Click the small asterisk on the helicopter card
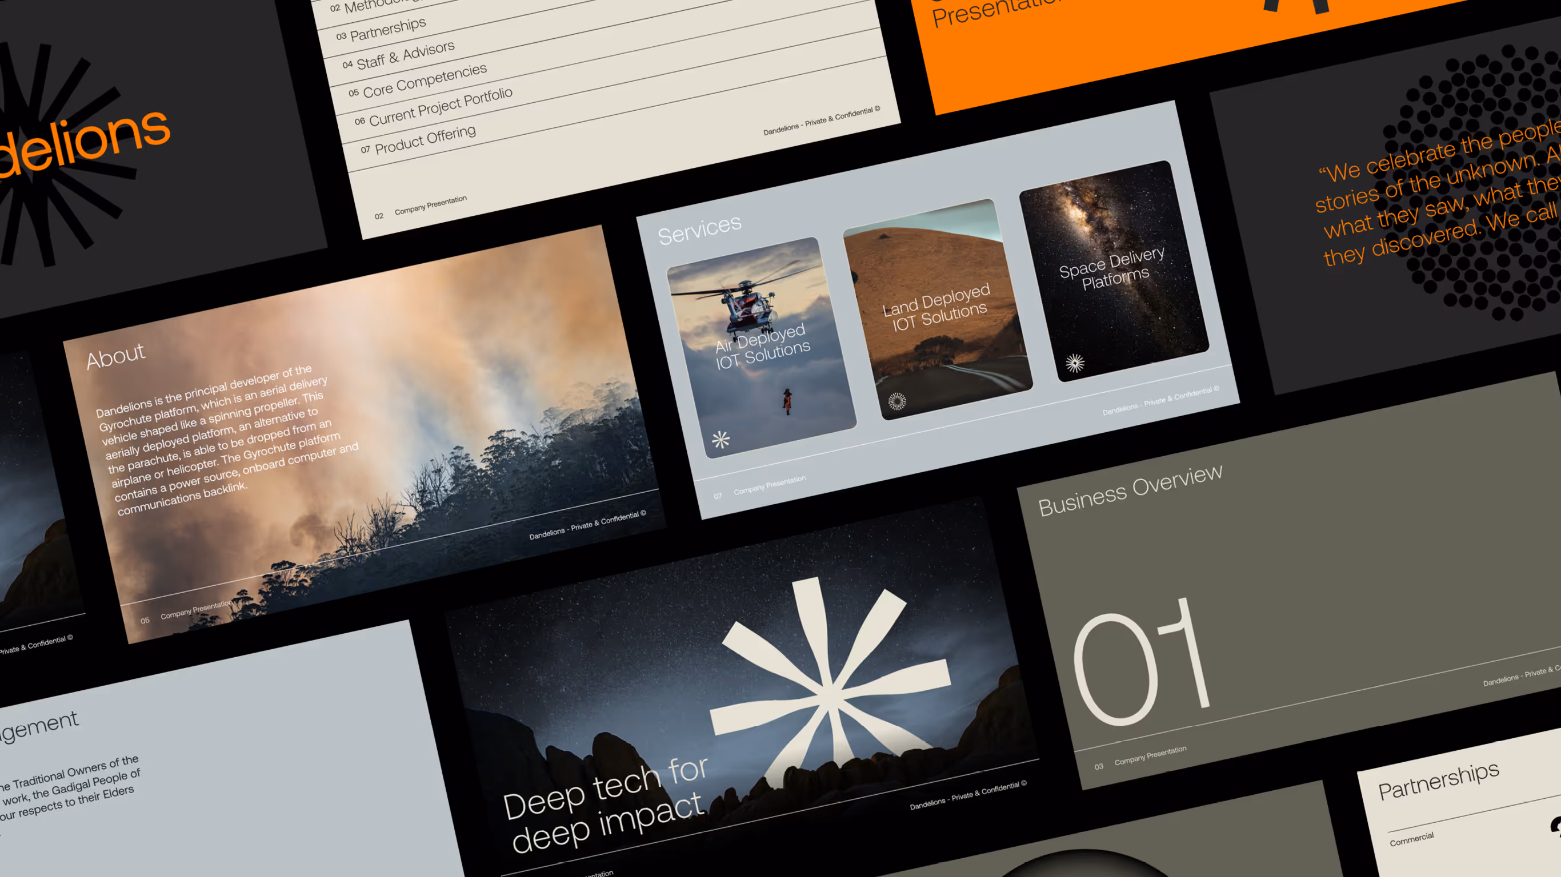This screenshot has width=1561, height=877. tap(721, 439)
